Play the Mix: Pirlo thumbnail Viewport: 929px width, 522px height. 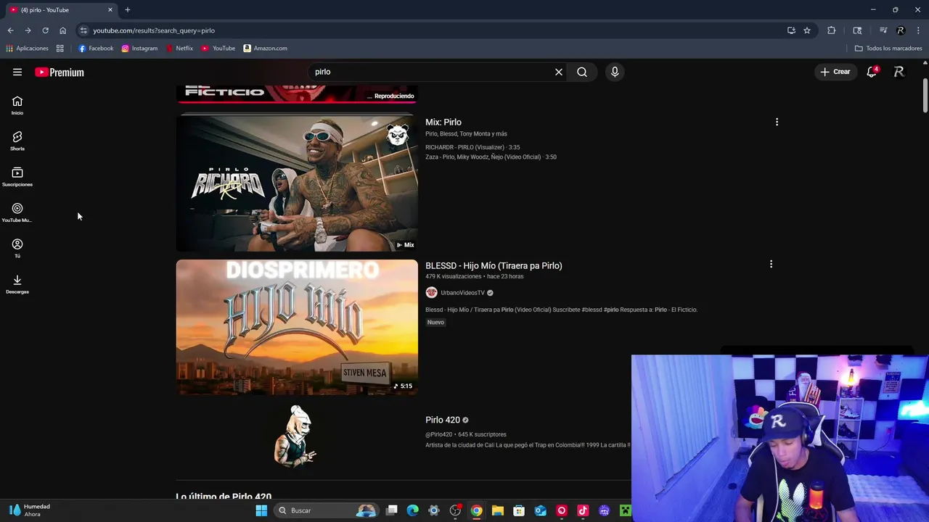coord(297,183)
